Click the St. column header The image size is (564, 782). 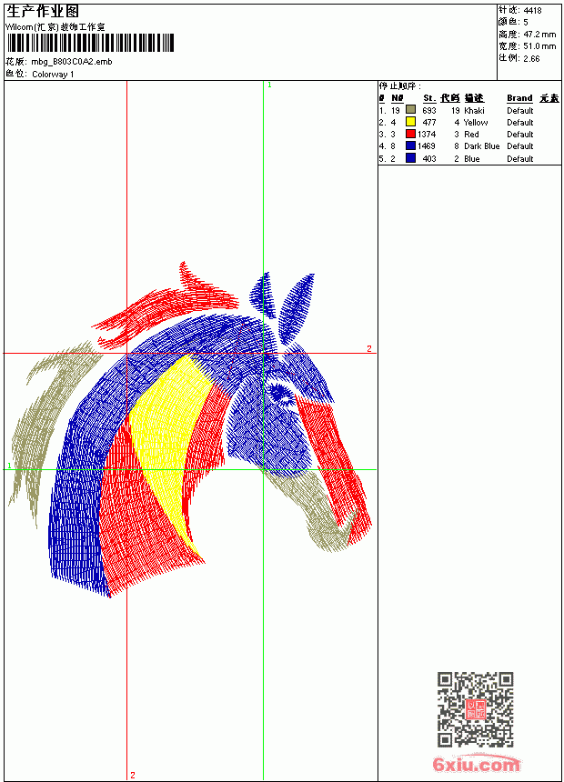click(x=429, y=98)
